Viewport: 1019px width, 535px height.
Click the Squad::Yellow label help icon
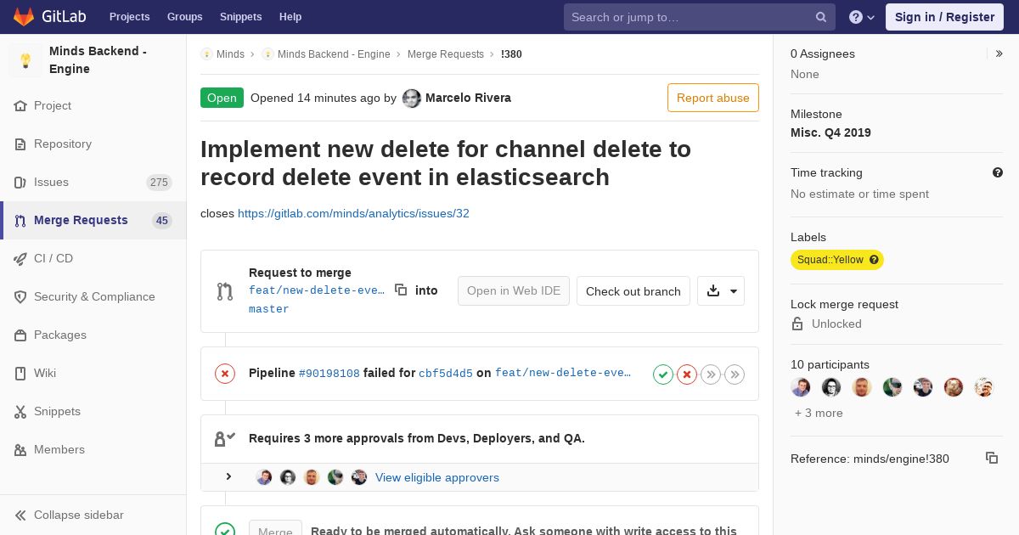tap(874, 260)
